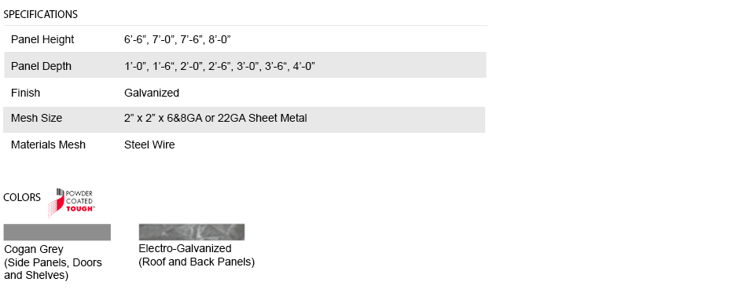Click the Materials Mesh row label

coord(48,145)
